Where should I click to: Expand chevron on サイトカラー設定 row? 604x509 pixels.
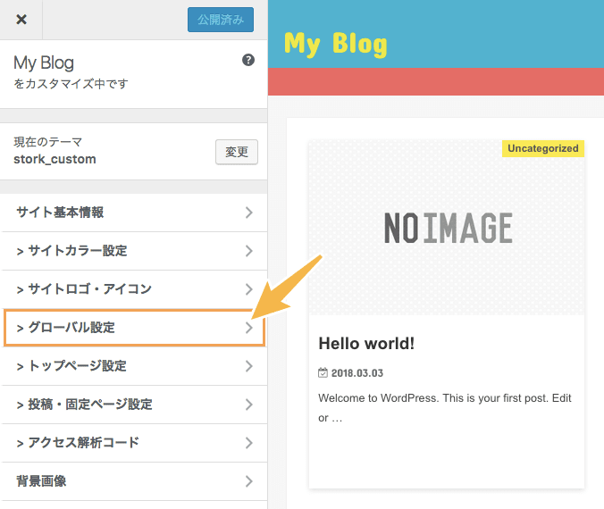tap(249, 251)
